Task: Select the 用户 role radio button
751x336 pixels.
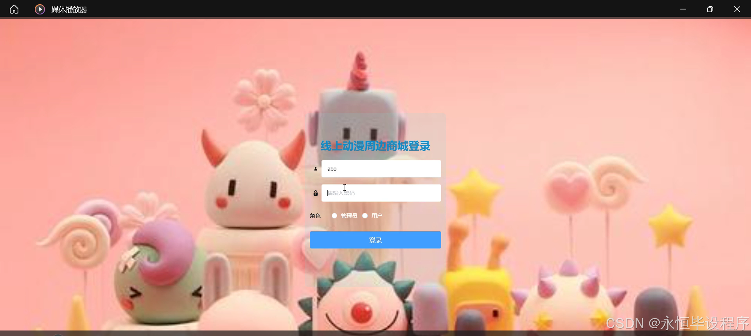Action: click(x=365, y=216)
